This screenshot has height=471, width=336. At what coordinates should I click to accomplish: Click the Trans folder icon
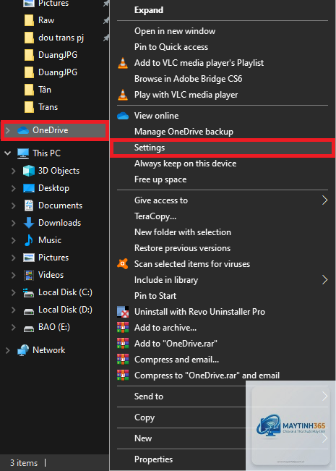29,107
